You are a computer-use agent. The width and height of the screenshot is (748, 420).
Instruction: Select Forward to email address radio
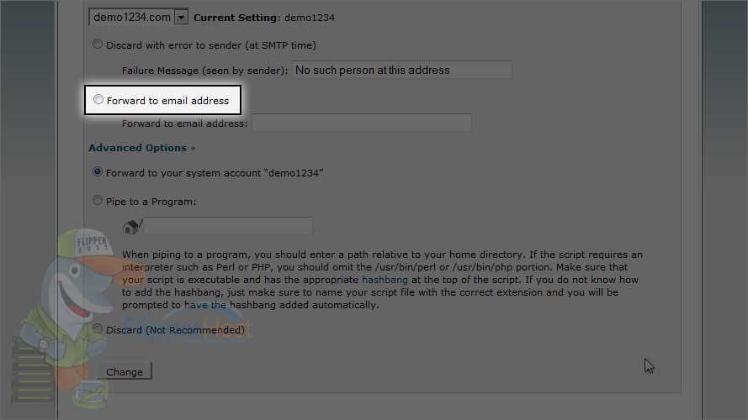click(x=98, y=99)
